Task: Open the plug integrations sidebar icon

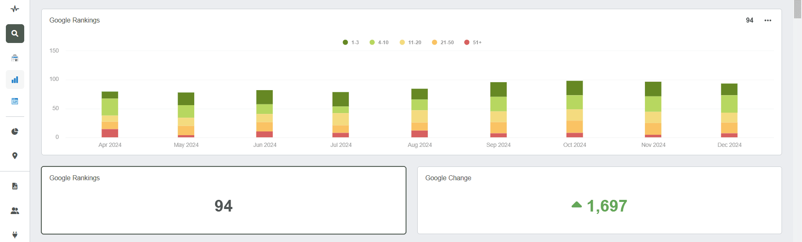Action: coord(15,234)
